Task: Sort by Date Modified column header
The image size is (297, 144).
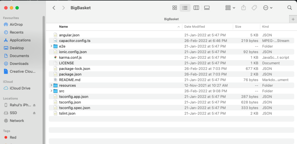Action: pyautogui.click(x=195, y=27)
